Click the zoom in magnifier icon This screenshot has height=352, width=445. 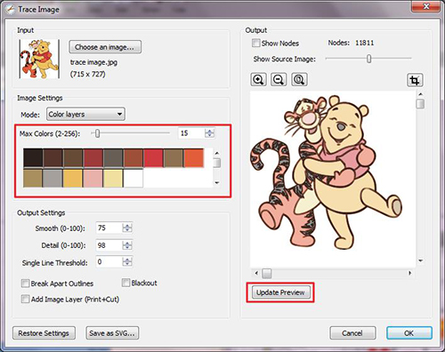point(258,80)
